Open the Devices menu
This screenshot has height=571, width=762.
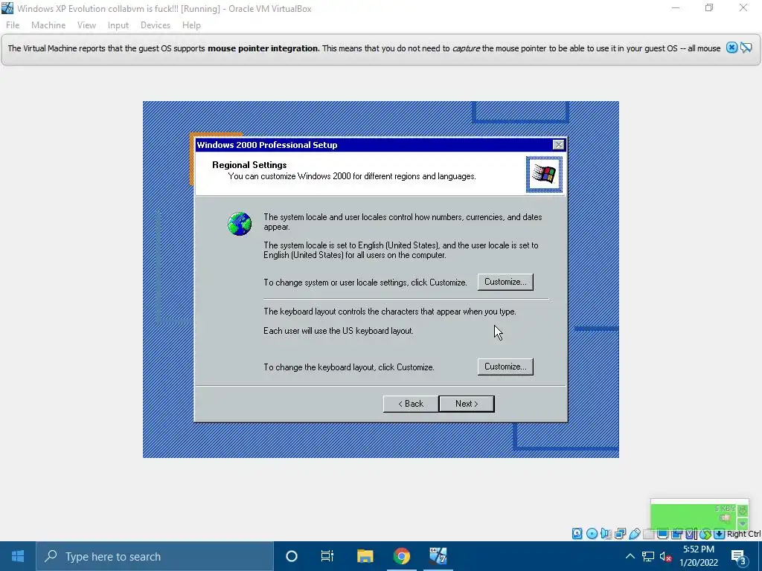tap(155, 25)
